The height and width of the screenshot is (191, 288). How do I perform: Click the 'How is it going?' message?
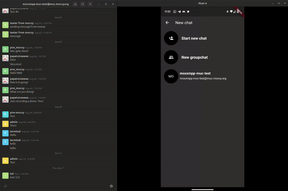[x=19, y=82]
